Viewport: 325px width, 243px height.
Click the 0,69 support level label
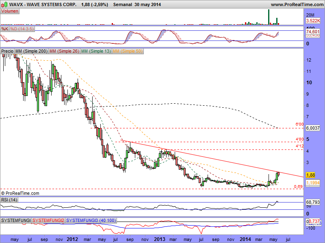(x=298, y=187)
